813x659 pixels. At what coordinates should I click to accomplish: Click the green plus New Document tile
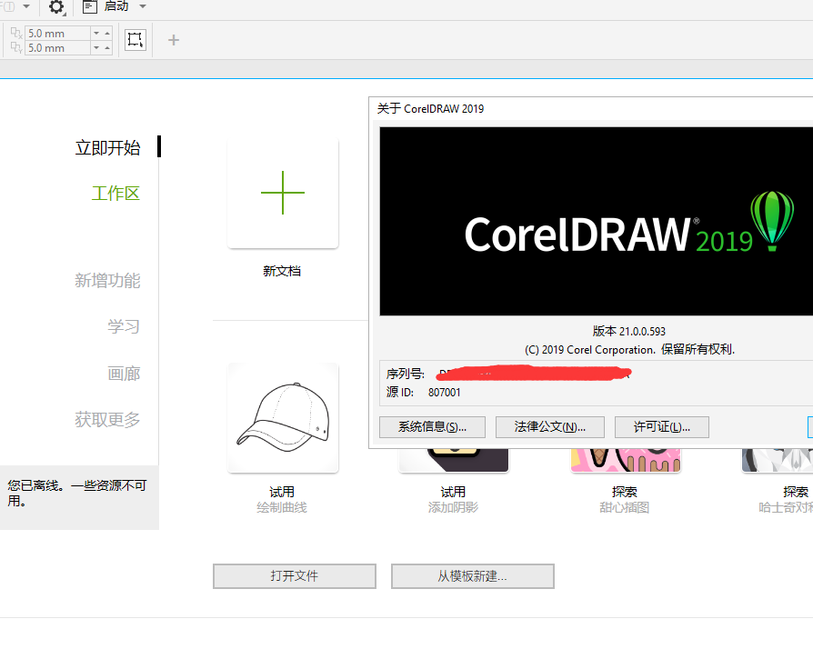283,193
